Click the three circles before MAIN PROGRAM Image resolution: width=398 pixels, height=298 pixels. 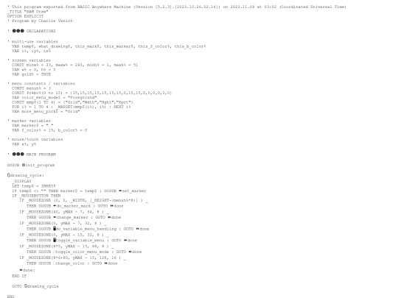[18, 154]
